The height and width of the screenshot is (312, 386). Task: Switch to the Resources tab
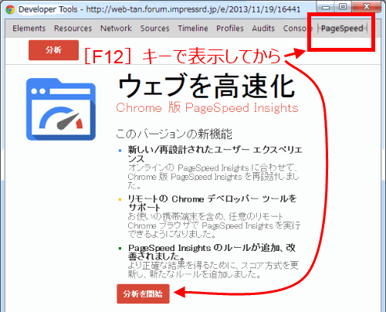tap(73, 29)
